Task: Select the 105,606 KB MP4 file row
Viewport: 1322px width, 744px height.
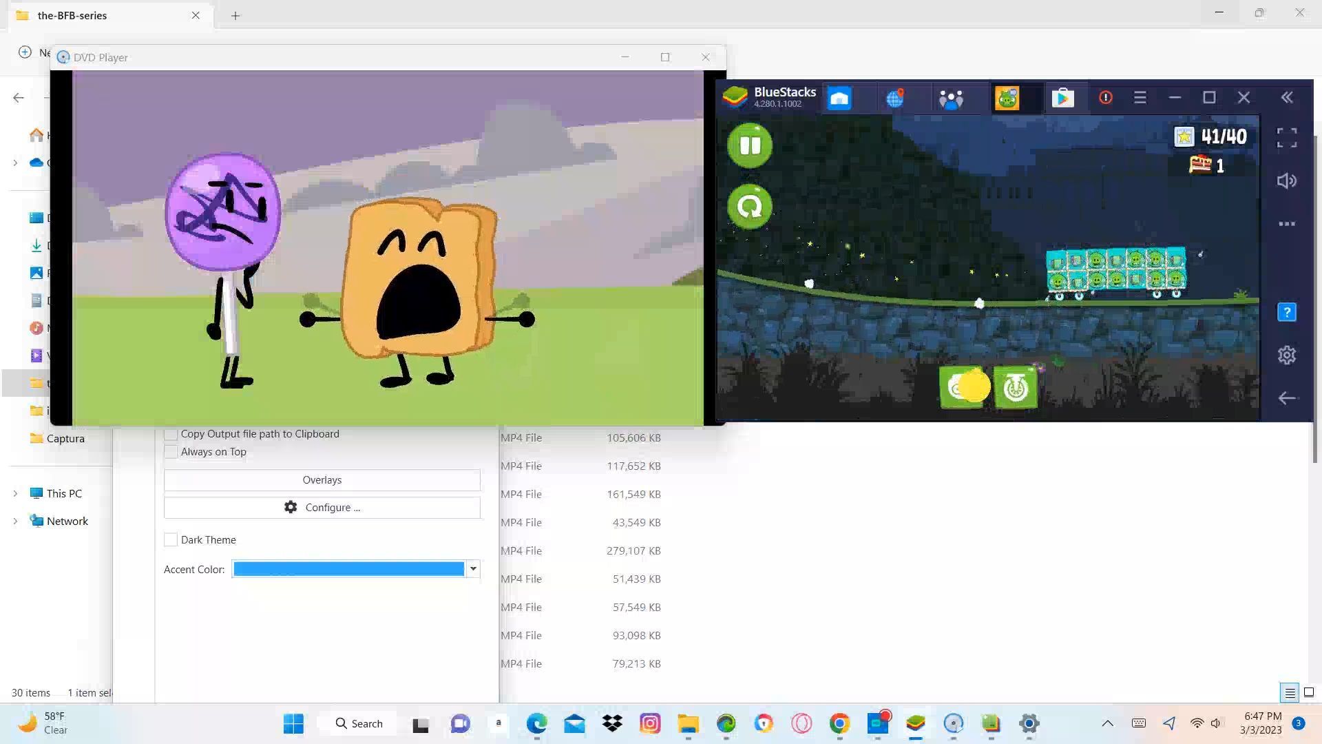Action: (x=581, y=438)
